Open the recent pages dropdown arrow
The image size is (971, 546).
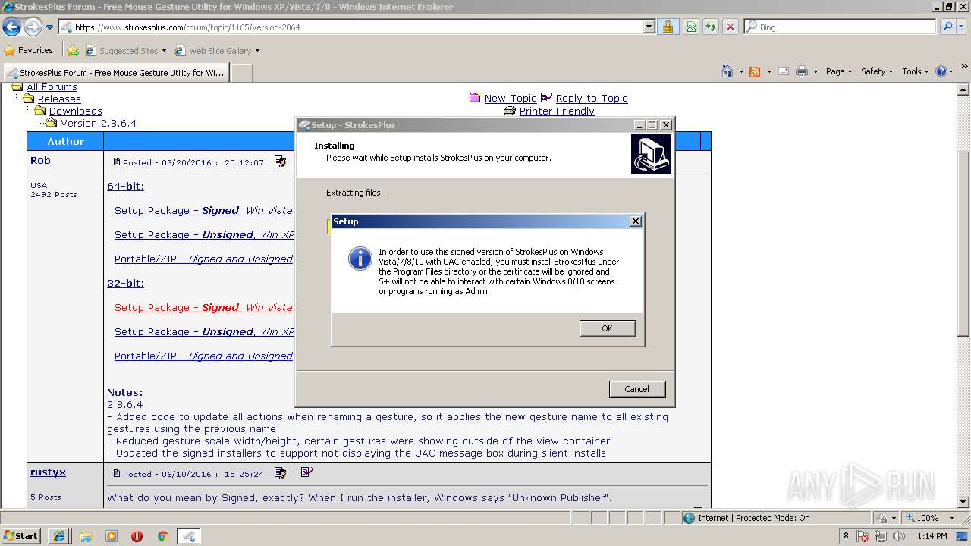[49, 27]
